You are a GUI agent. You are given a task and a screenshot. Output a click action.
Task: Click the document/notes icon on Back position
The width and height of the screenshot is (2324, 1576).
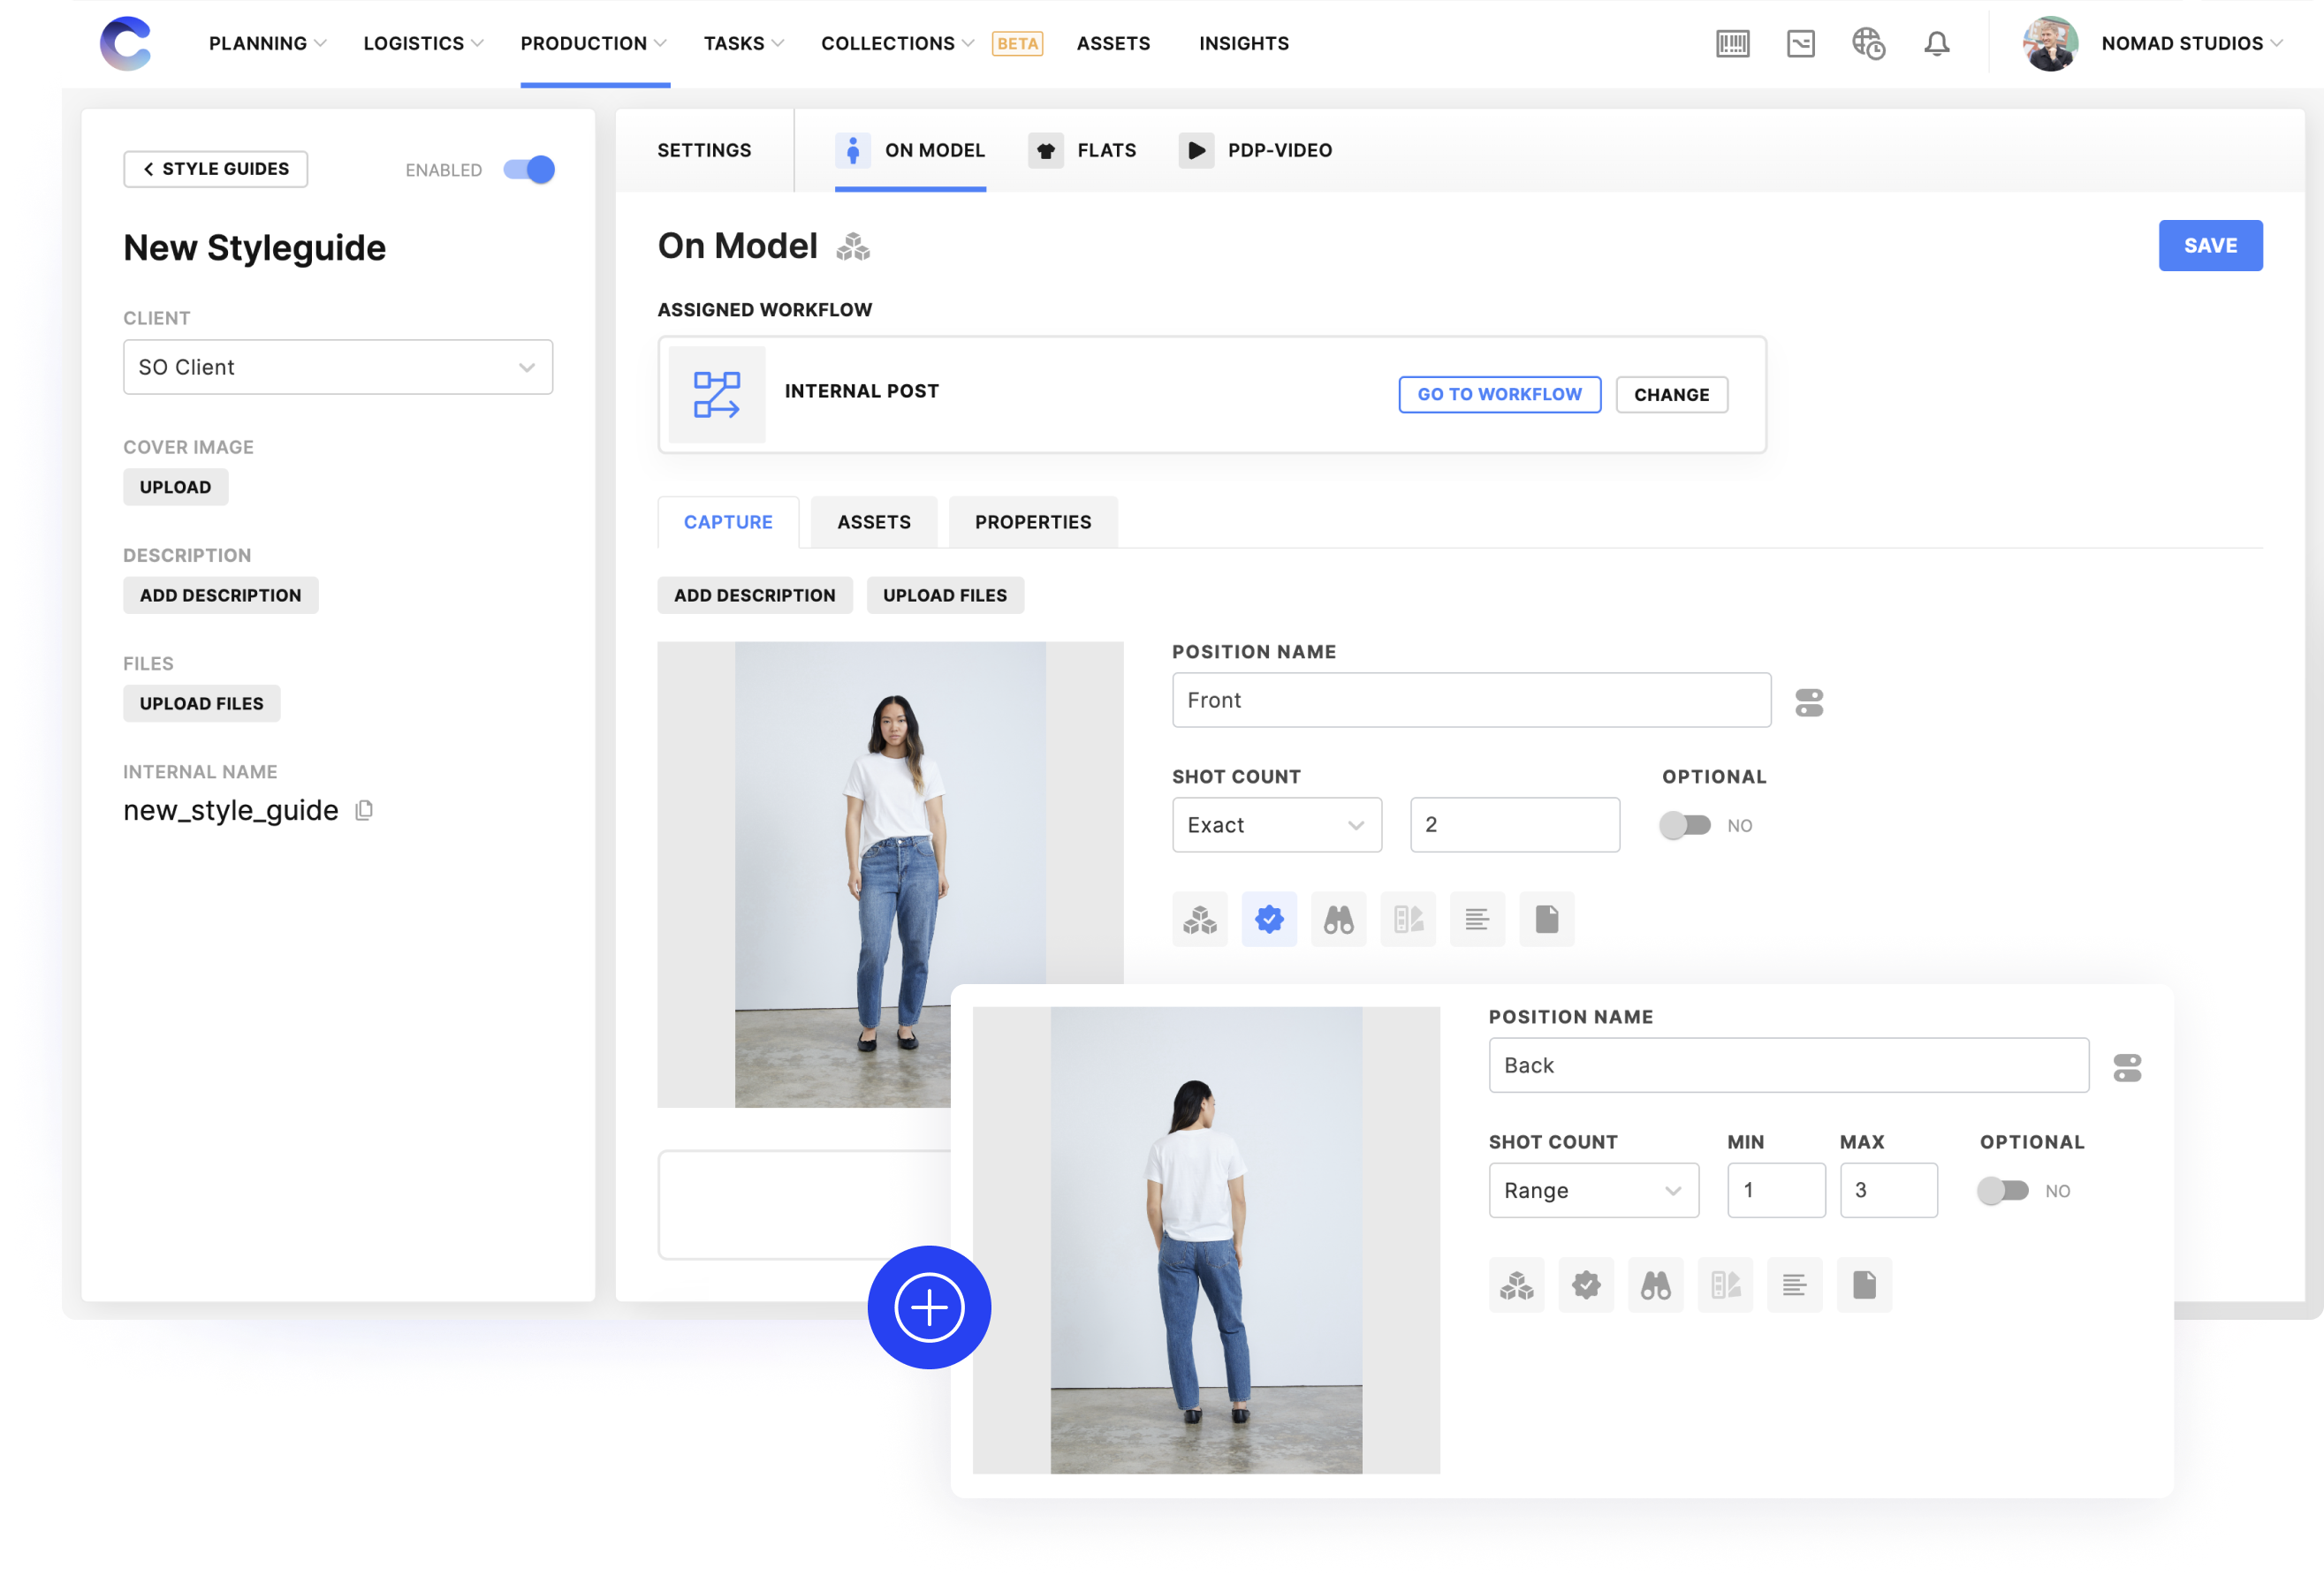pos(1865,1284)
